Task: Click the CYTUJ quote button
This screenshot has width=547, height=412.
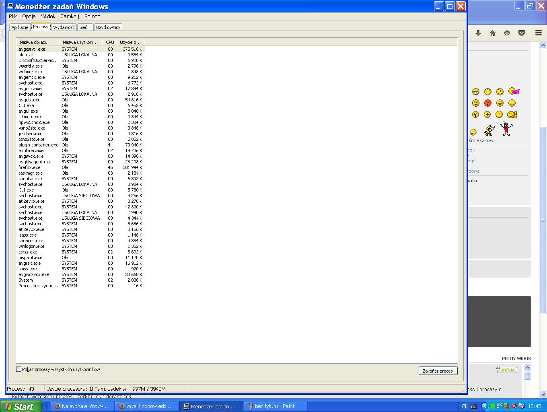Action: 507,370
